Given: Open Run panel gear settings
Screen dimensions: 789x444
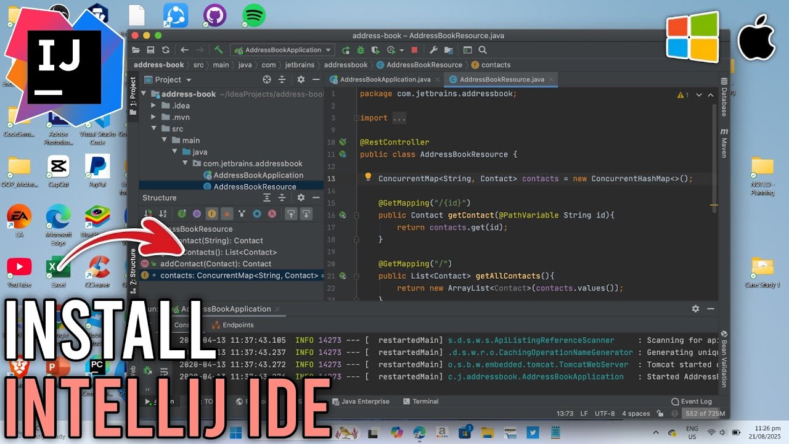Looking at the screenshot, I should (x=695, y=309).
